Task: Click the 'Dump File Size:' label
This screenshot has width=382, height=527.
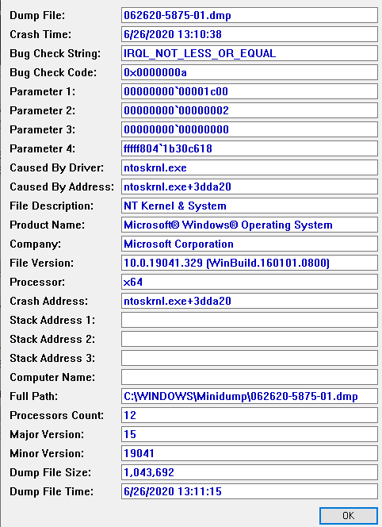Action: (x=51, y=472)
